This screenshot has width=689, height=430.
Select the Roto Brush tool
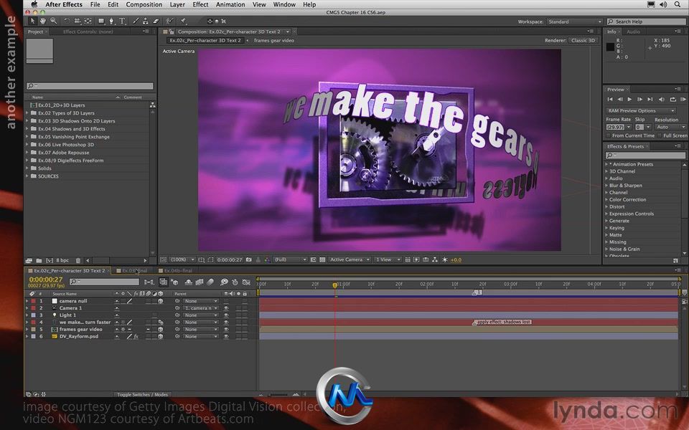pyautogui.click(x=169, y=21)
